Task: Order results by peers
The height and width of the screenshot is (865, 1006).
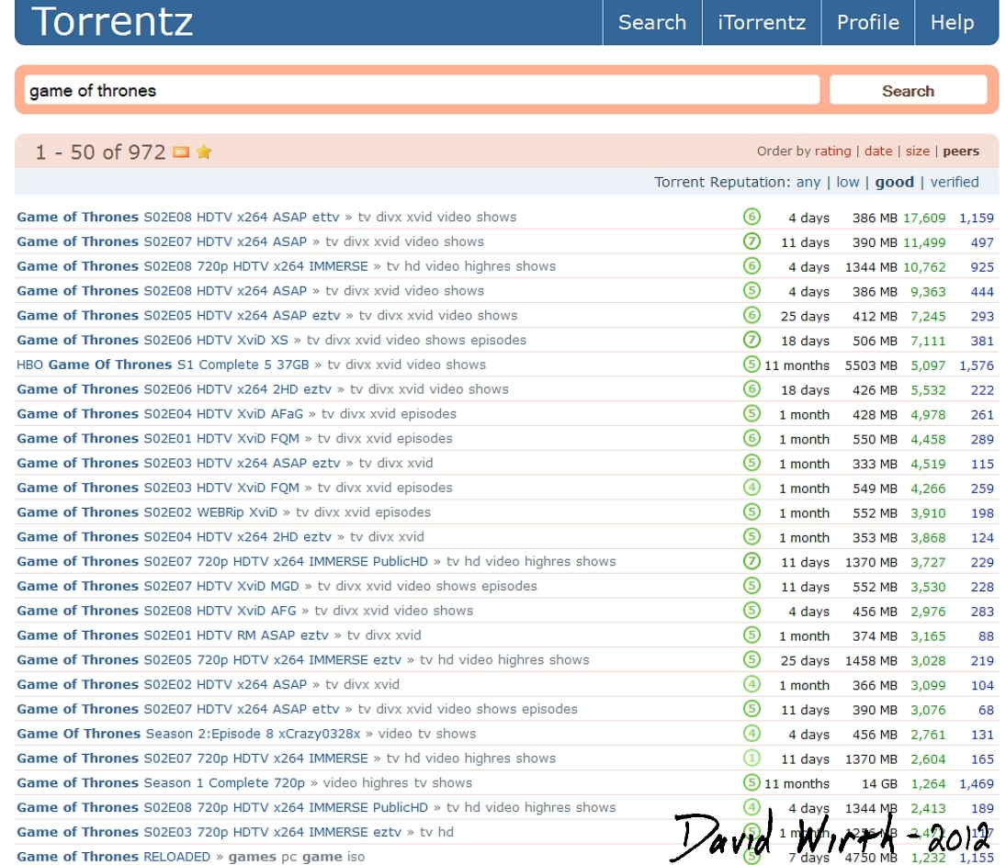Action: (x=960, y=151)
